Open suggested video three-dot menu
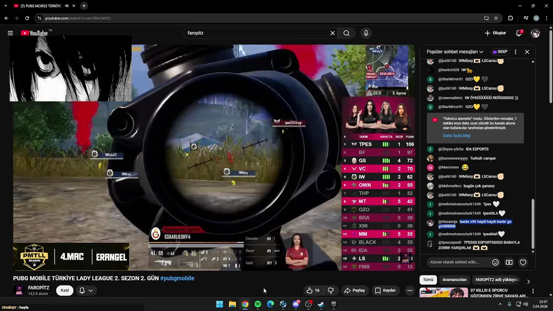This screenshot has width=553, height=311. [533, 292]
